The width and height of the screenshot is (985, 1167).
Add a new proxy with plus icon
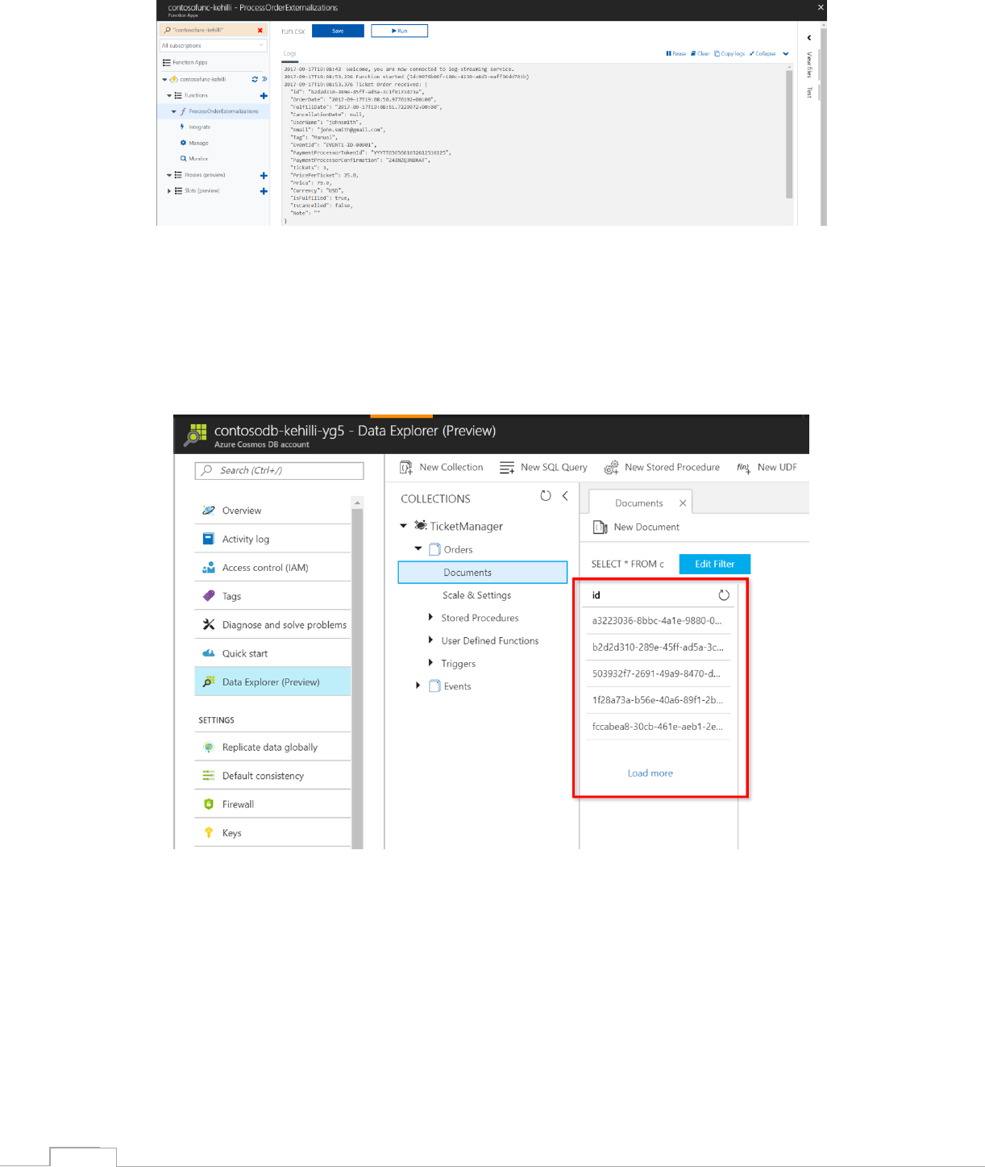click(264, 175)
